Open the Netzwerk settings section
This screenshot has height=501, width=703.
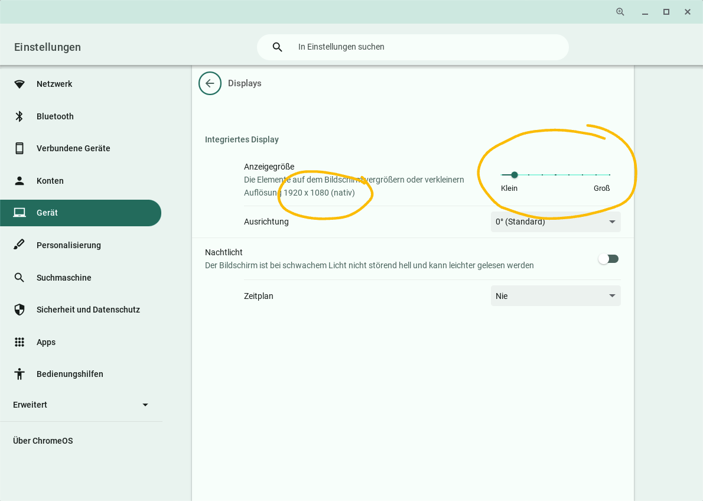pos(81,84)
